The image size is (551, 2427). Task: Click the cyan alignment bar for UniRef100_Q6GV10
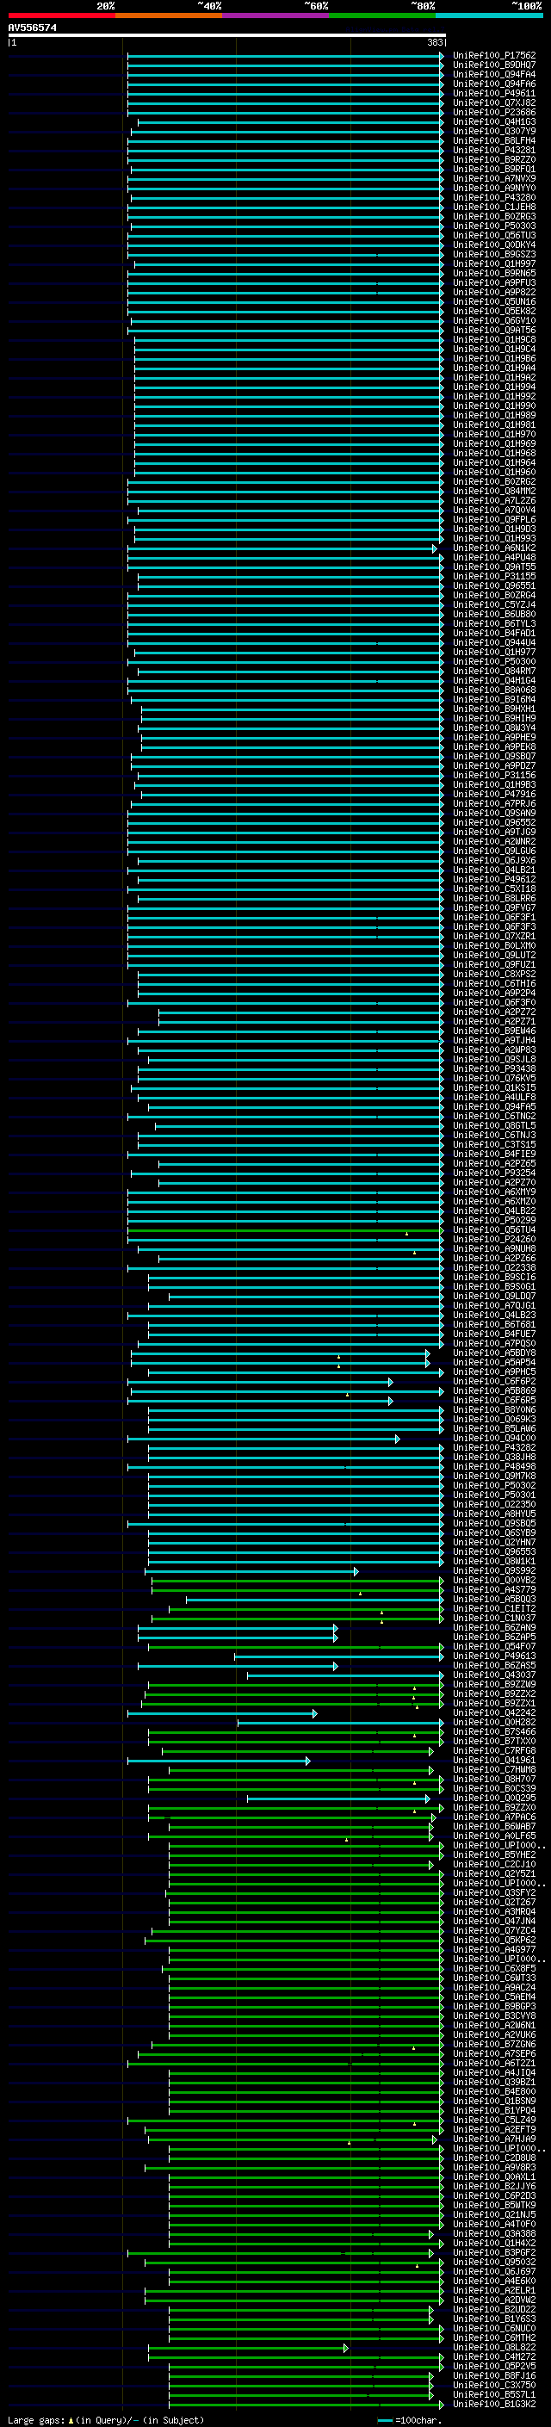[x=288, y=320]
